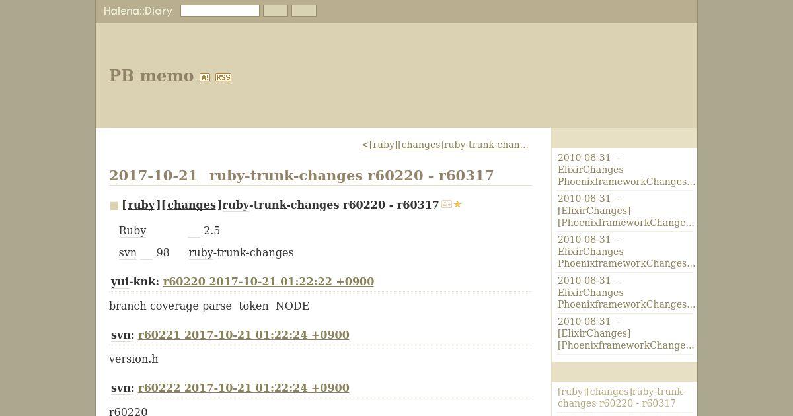The image size is (793, 416).
Task: Click the first button after the search field
Action: point(276,11)
